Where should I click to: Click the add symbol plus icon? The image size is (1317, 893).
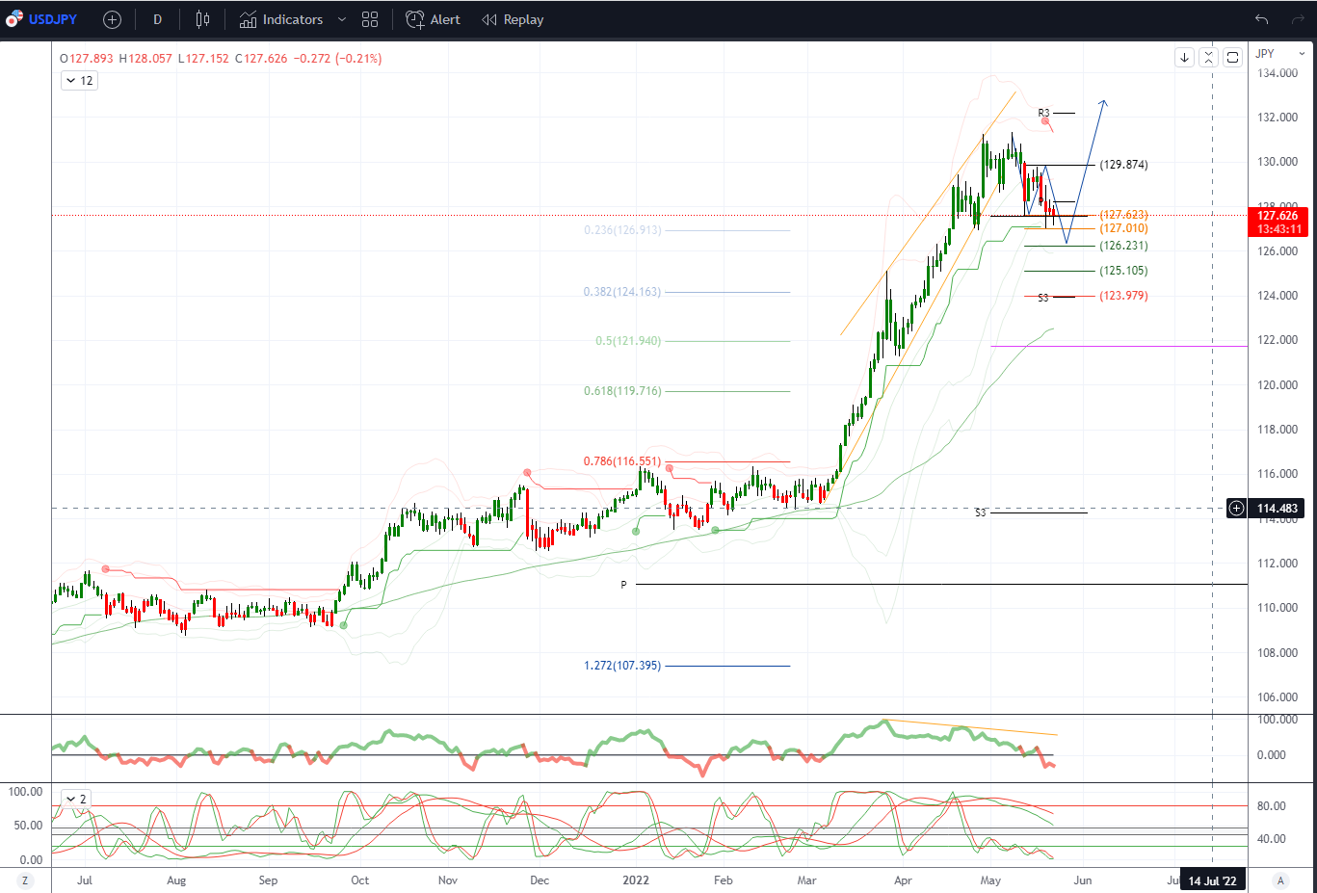point(112,19)
